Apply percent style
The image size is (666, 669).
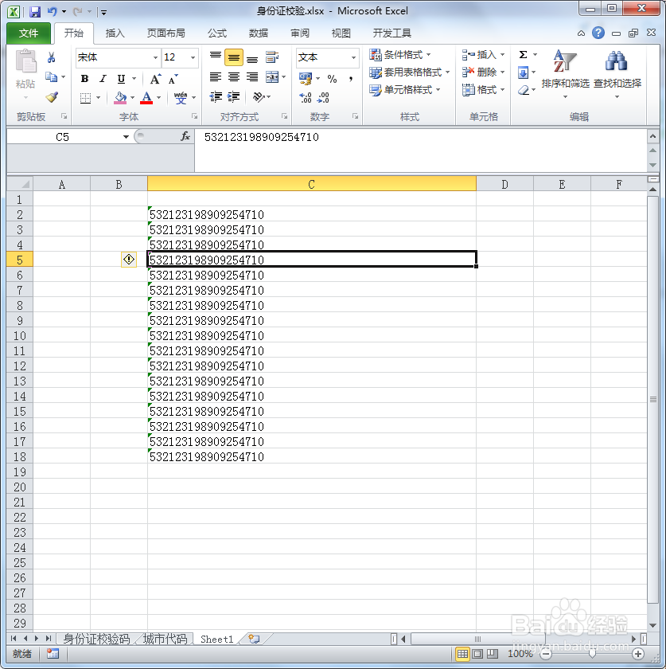click(x=332, y=79)
